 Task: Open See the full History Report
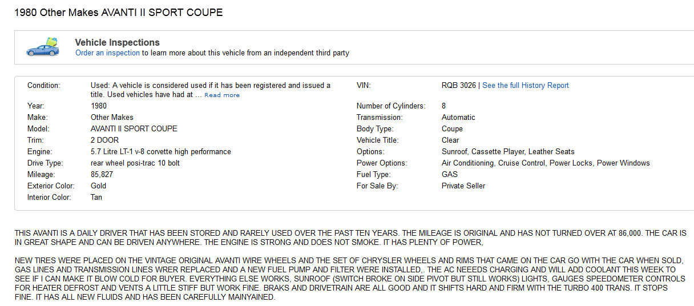pos(525,86)
